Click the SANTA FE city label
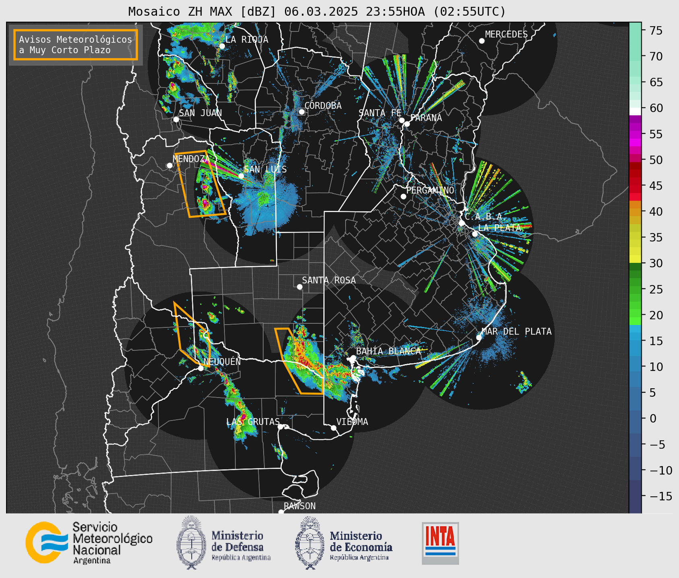679x578 pixels. click(x=380, y=113)
